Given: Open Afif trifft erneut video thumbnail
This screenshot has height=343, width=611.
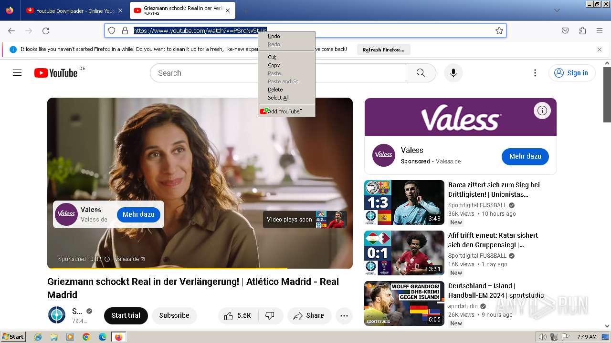Looking at the screenshot, I should point(404,253).
